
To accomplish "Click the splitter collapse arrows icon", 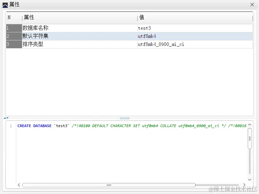I will [6, 118].
